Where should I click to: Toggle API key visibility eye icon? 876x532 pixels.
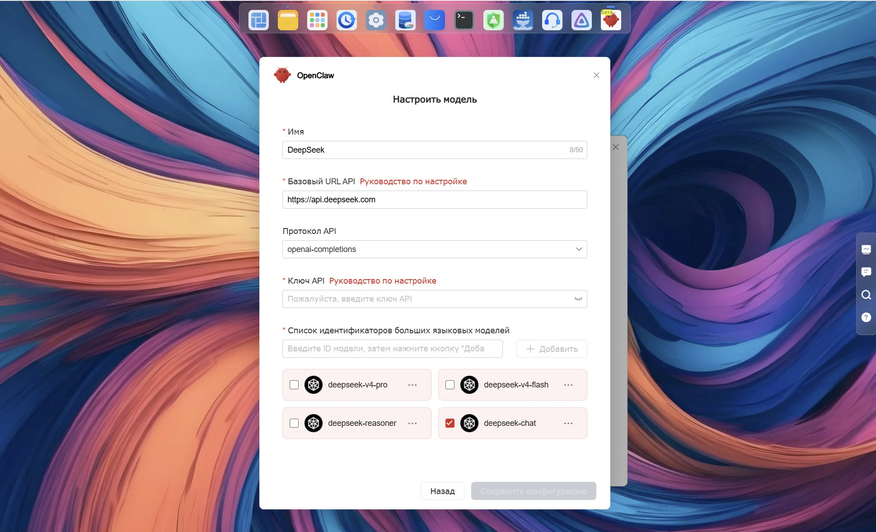(578, 299)
